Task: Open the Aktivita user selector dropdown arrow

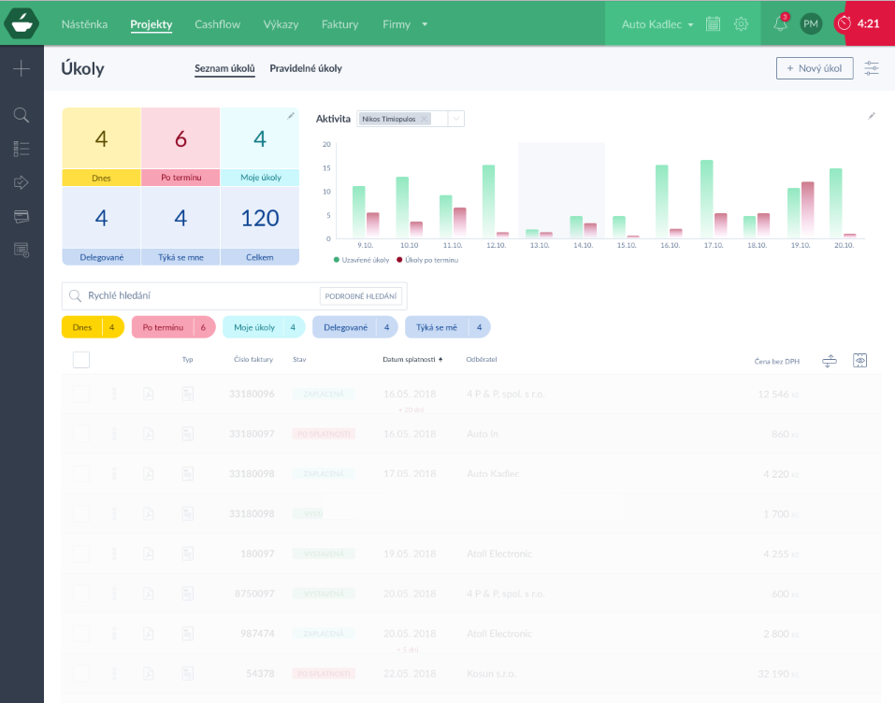Action: pyautogui.click(x=455, y=119)
